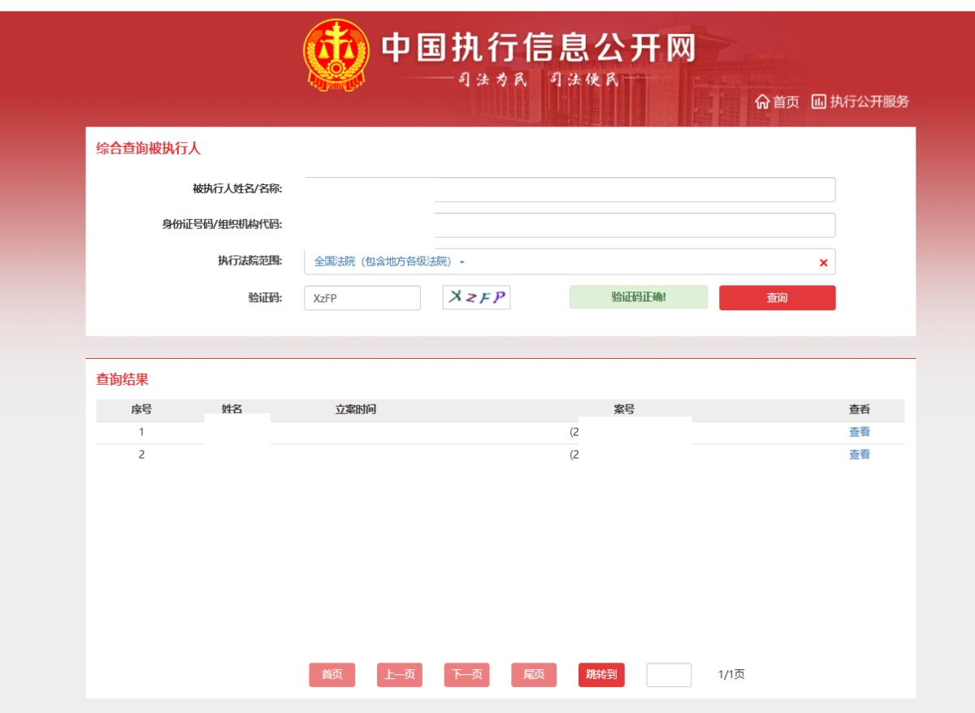
Task: Click the page number box beside 跳转到
Action: [669, 675]
